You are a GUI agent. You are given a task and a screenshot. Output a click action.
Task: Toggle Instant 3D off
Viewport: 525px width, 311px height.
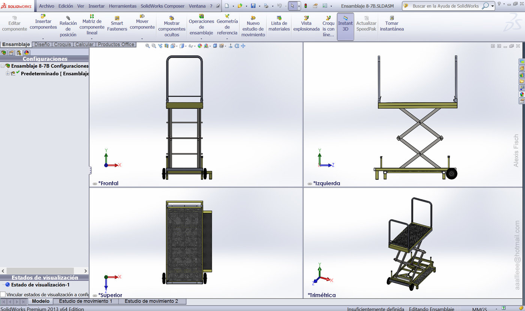click(x=345, y=26)
